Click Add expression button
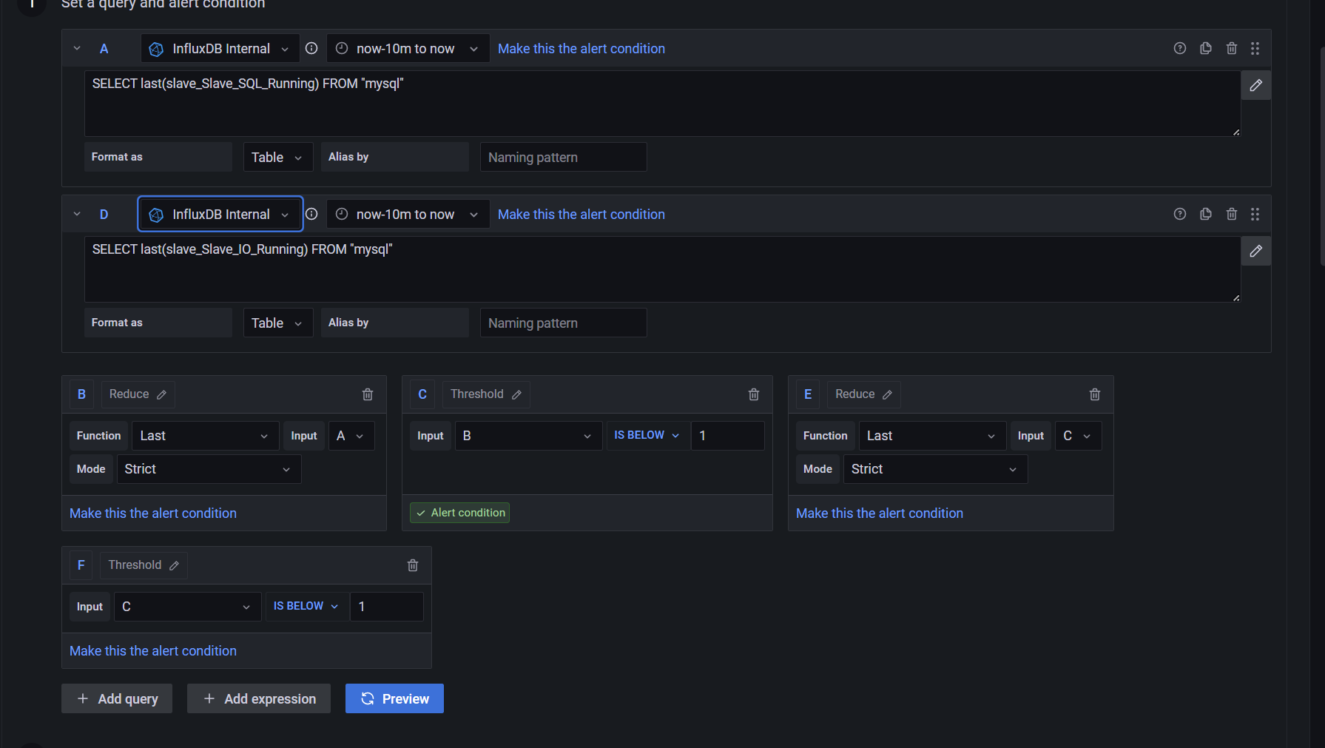This screenshot has height=748, width=1325. 259,698
